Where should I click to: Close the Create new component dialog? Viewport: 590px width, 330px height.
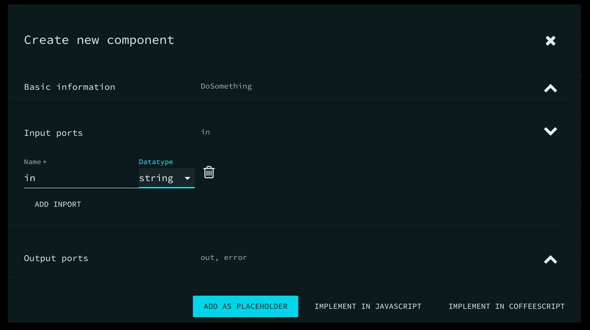click(550, 41)
